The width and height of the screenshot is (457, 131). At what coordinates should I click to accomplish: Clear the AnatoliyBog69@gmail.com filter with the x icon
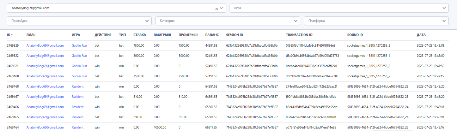click(217, 8)
